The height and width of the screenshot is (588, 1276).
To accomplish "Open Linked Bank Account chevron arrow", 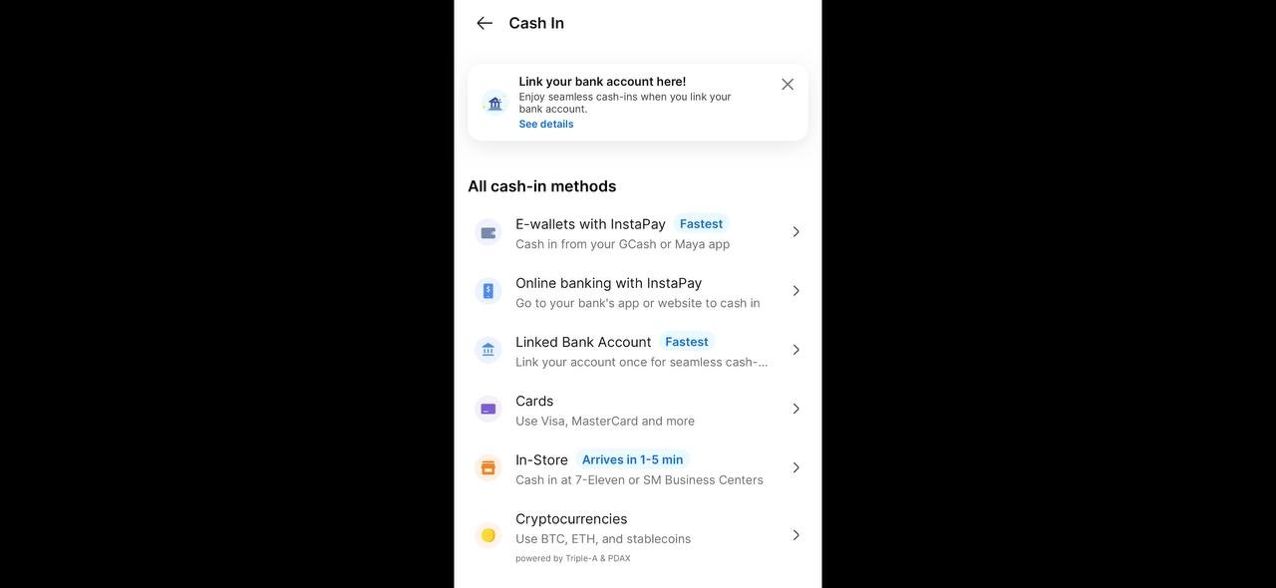I will [x=796, y=350].
